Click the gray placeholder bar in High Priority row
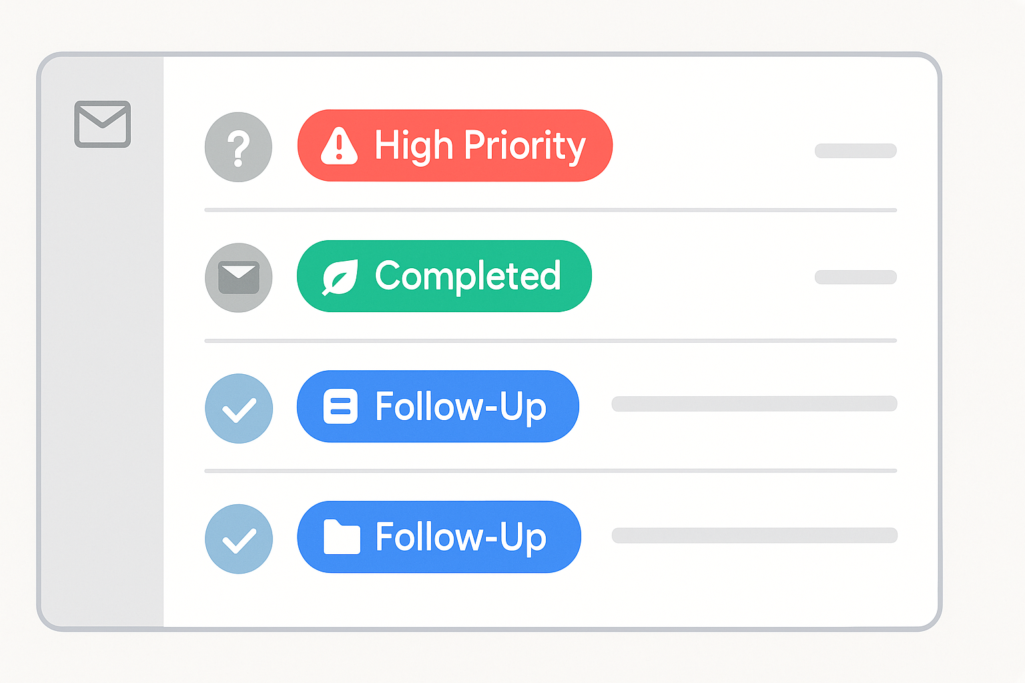Screen dimensions: 1025x683 coord(856,151)
